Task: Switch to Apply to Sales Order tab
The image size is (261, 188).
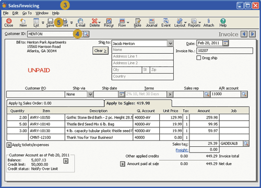Action: tap(55, 103)
